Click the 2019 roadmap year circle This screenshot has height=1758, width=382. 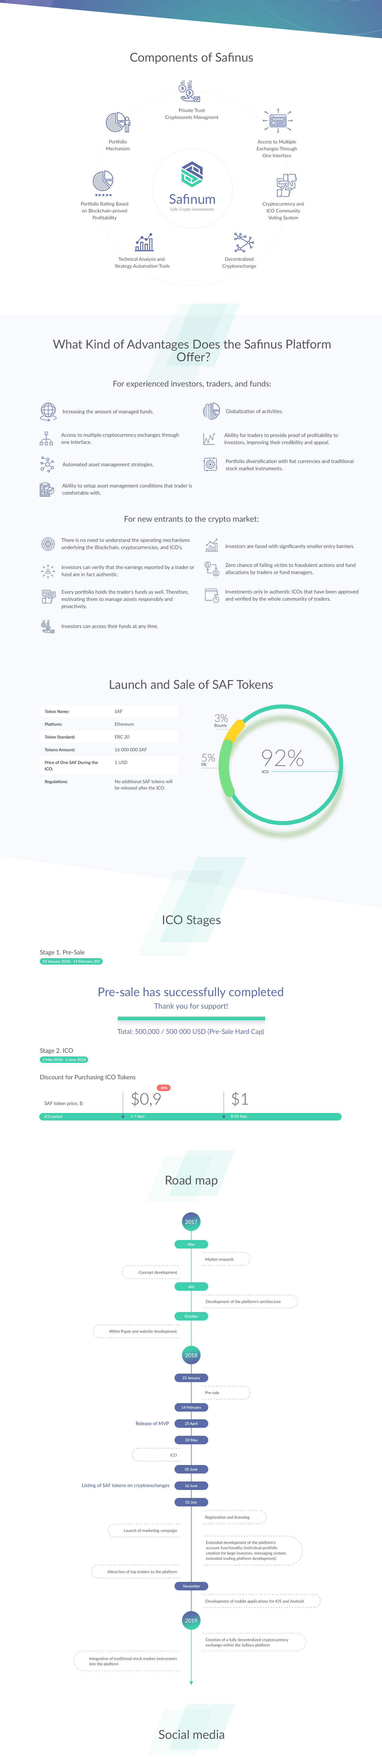[191, 1620]
